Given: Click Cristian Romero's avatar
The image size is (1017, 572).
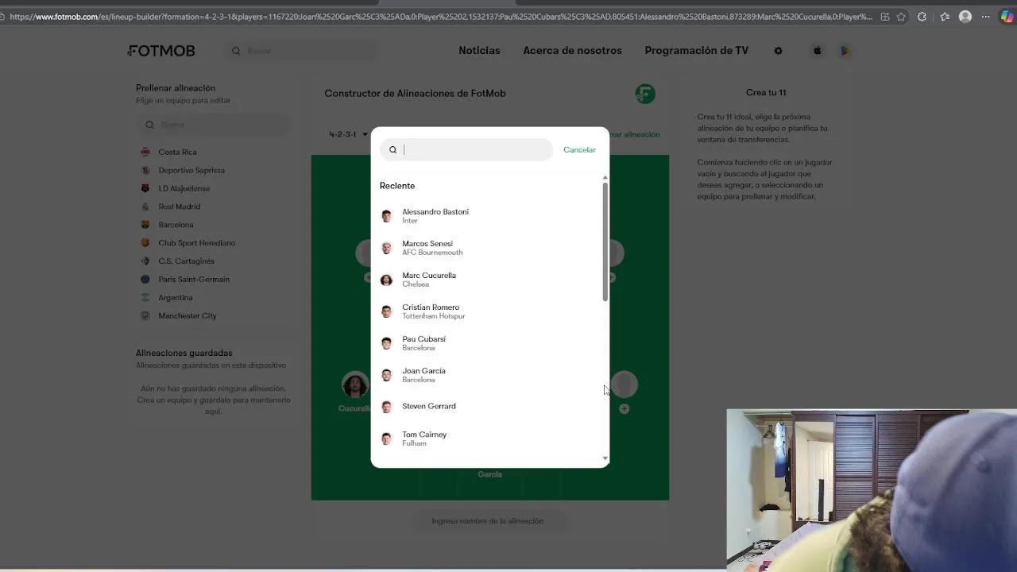Looking at the screenshot, I should (386, 311).
